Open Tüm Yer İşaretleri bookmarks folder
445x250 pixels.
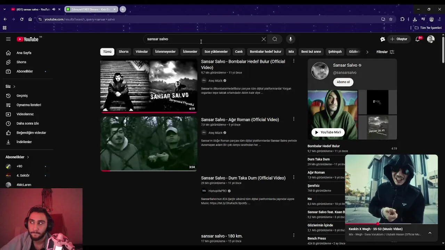pos(428,28)
